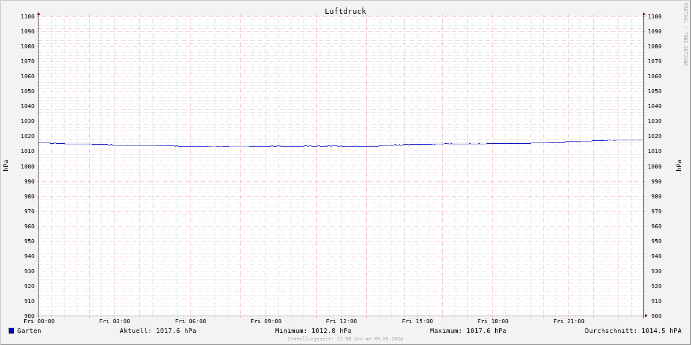Click the red arrow ending the time axis
This screenshot has width=691, height=345.
point(646,316)
